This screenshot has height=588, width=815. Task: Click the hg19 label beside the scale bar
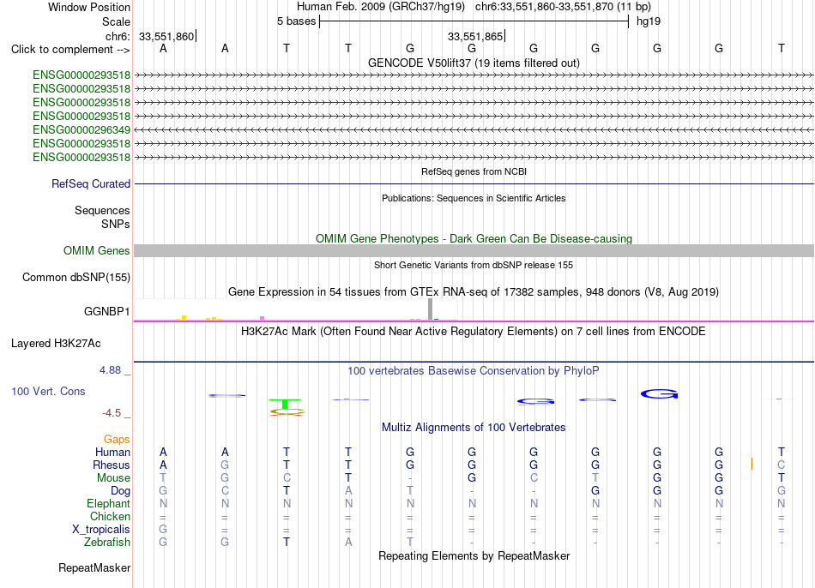coord(649,21)
